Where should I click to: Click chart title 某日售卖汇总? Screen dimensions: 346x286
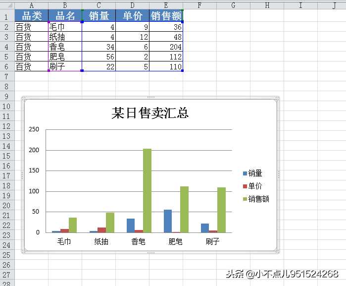coord(150,113)
